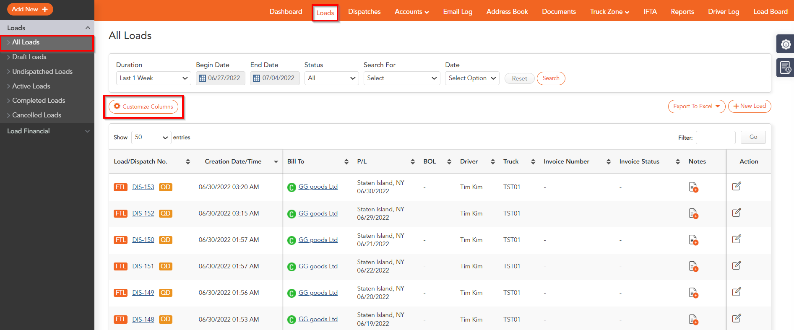Select Completed Loads in the sidebar
Viewport: 794px width, 330px height.
pyautogui.click(x=39, y=101)
